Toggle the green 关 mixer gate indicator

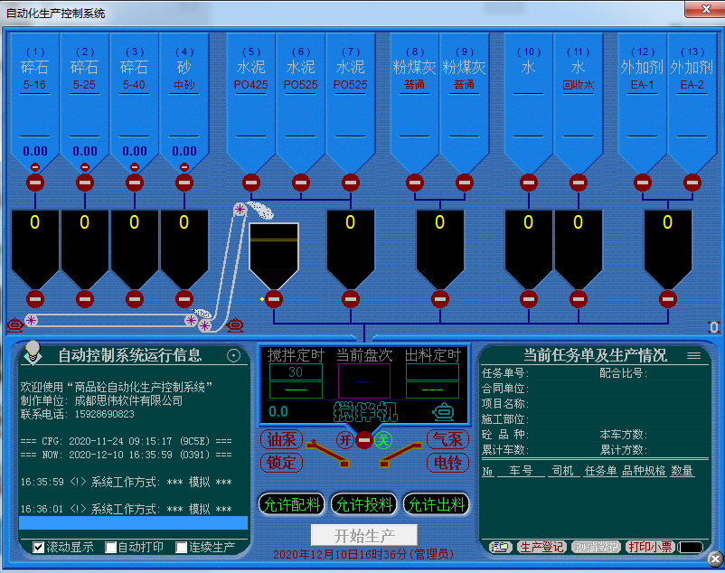pyautogui.click(x=382, y=439)
